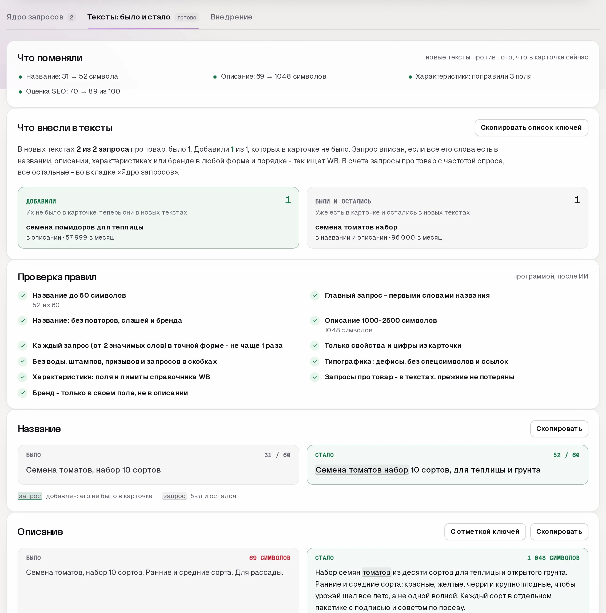
Task: Click highlighted word «томатов» in the new description
Action: [376, 572]
